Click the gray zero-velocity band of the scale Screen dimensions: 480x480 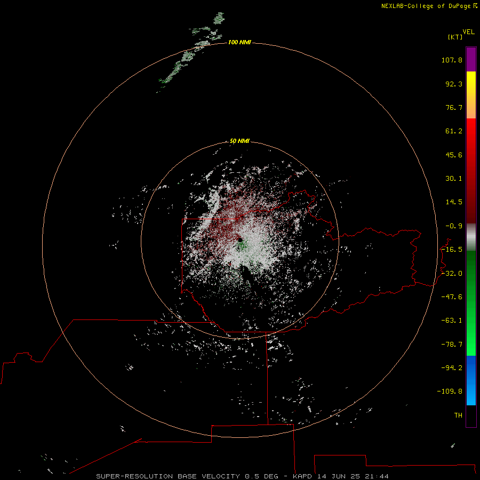(471, 237)
